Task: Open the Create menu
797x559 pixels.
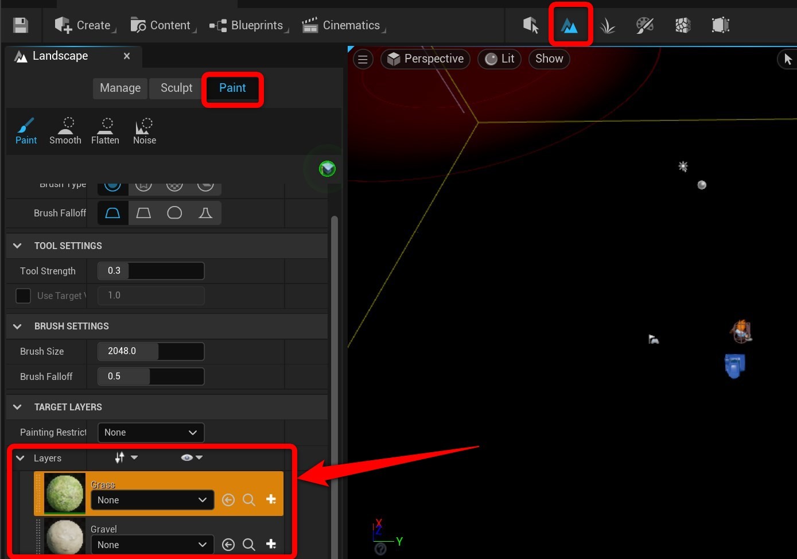Action: [x=84, y=25]
